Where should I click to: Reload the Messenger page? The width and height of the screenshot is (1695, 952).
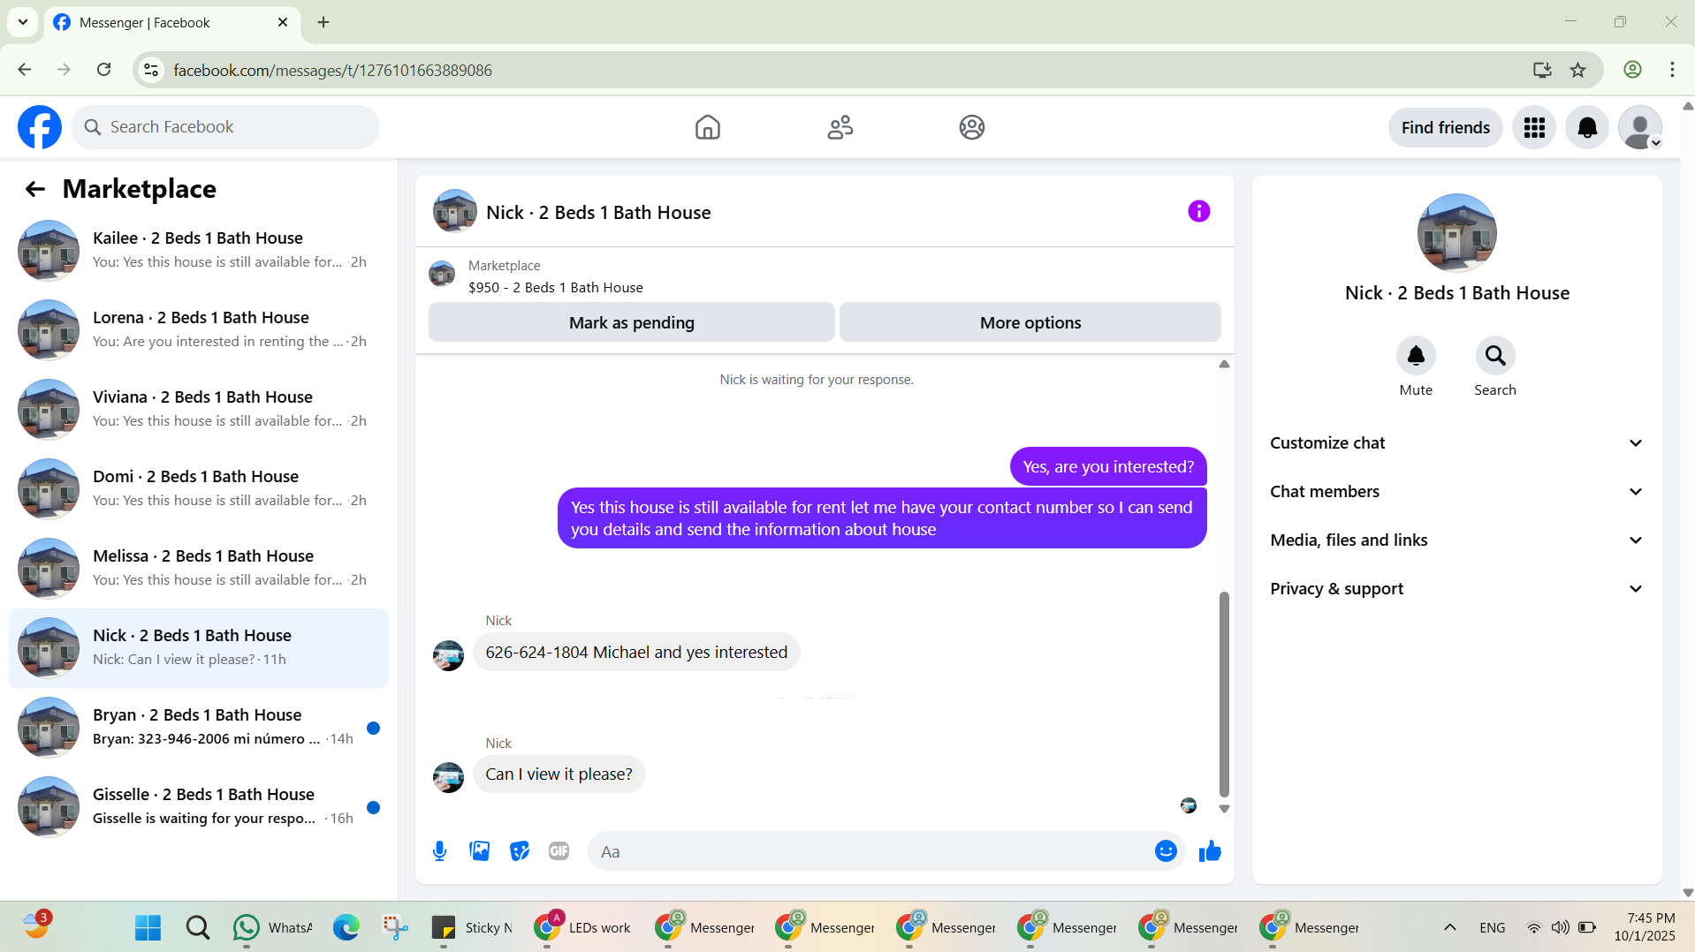103,70
